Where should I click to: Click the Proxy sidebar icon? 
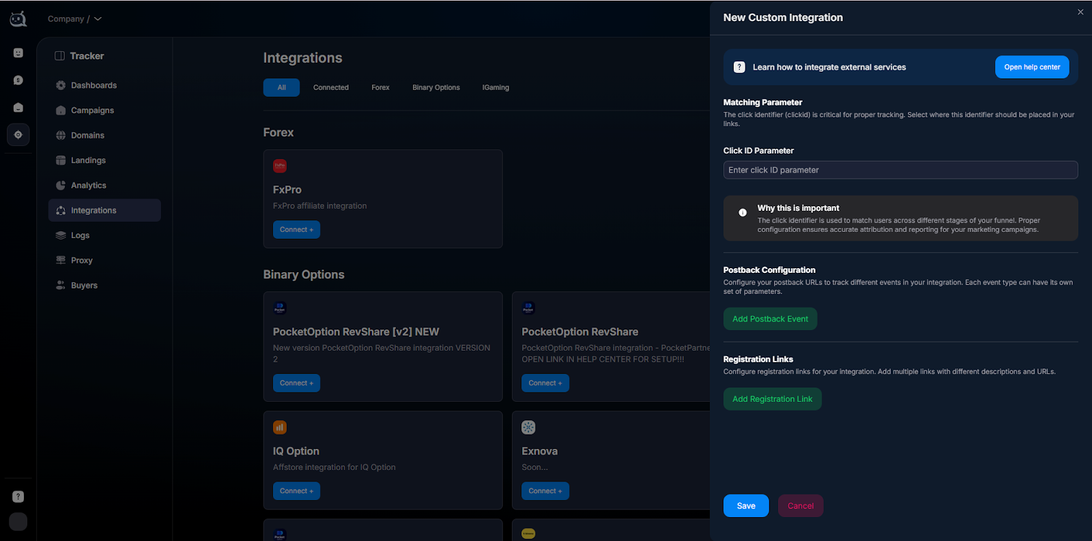click(61, 261)
